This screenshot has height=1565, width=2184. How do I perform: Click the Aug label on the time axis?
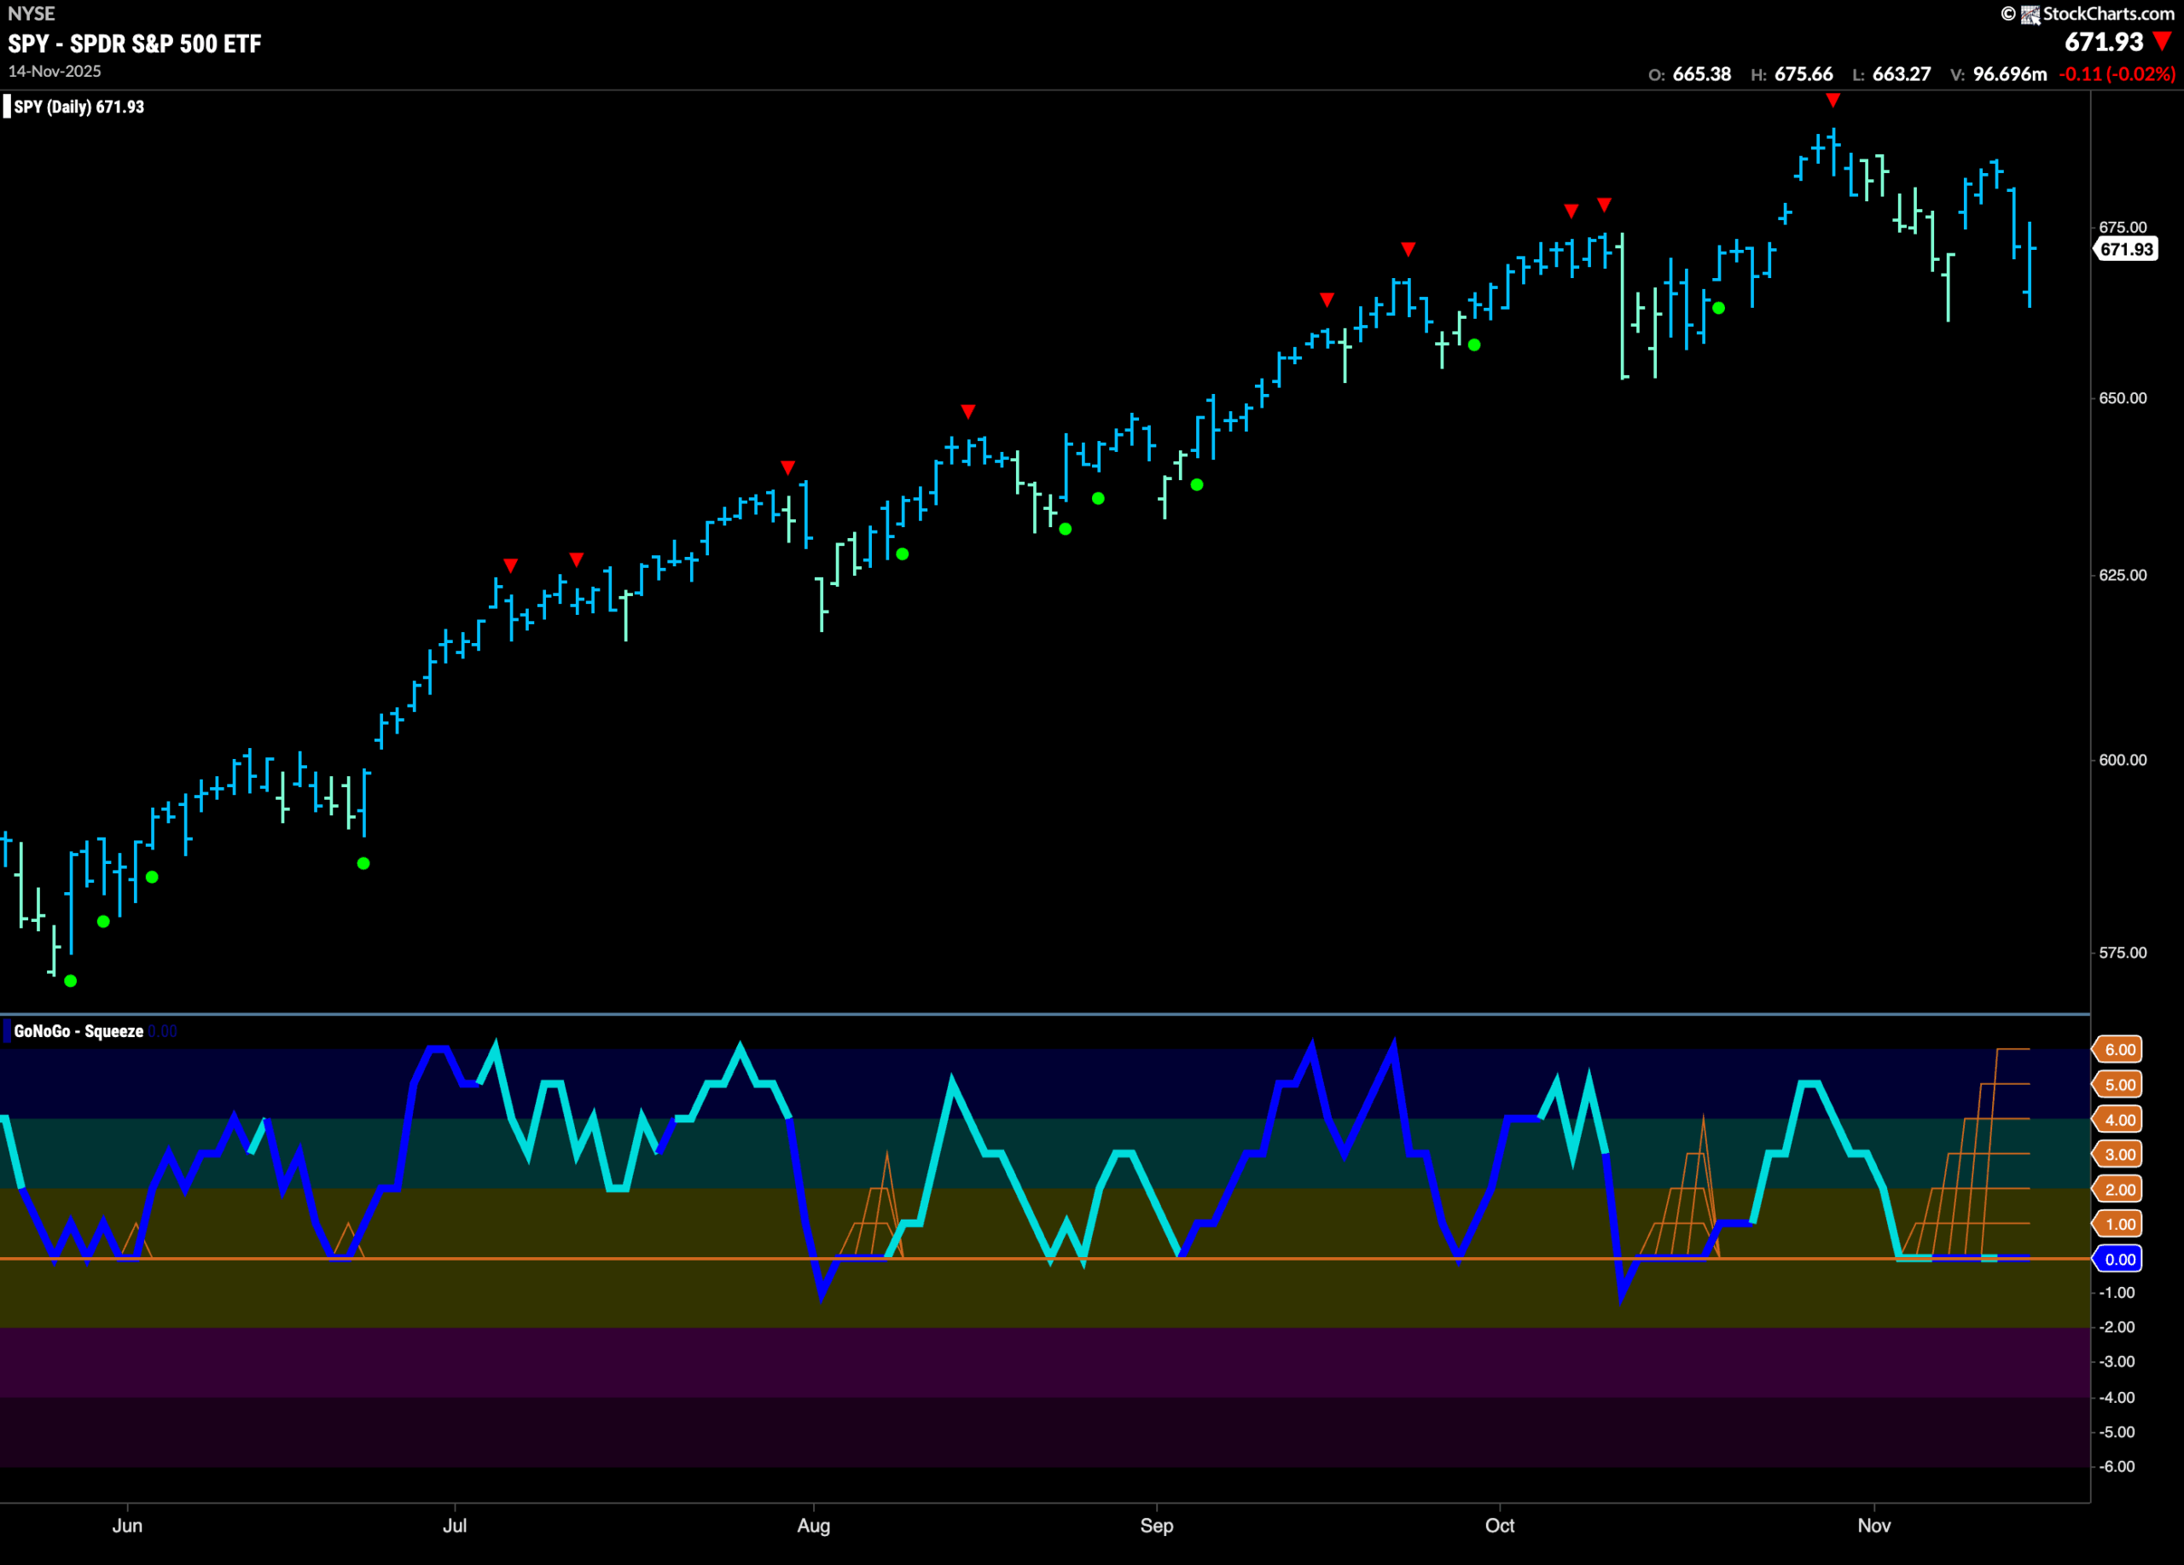pos(814,1526)
